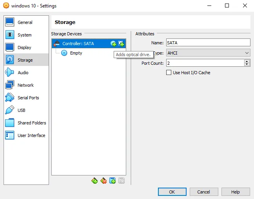Click the controller Name input field

(208, 43)
